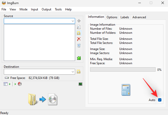
Task: Click the browse for a folder icon beside Source list
Action: tap(79, 33)
